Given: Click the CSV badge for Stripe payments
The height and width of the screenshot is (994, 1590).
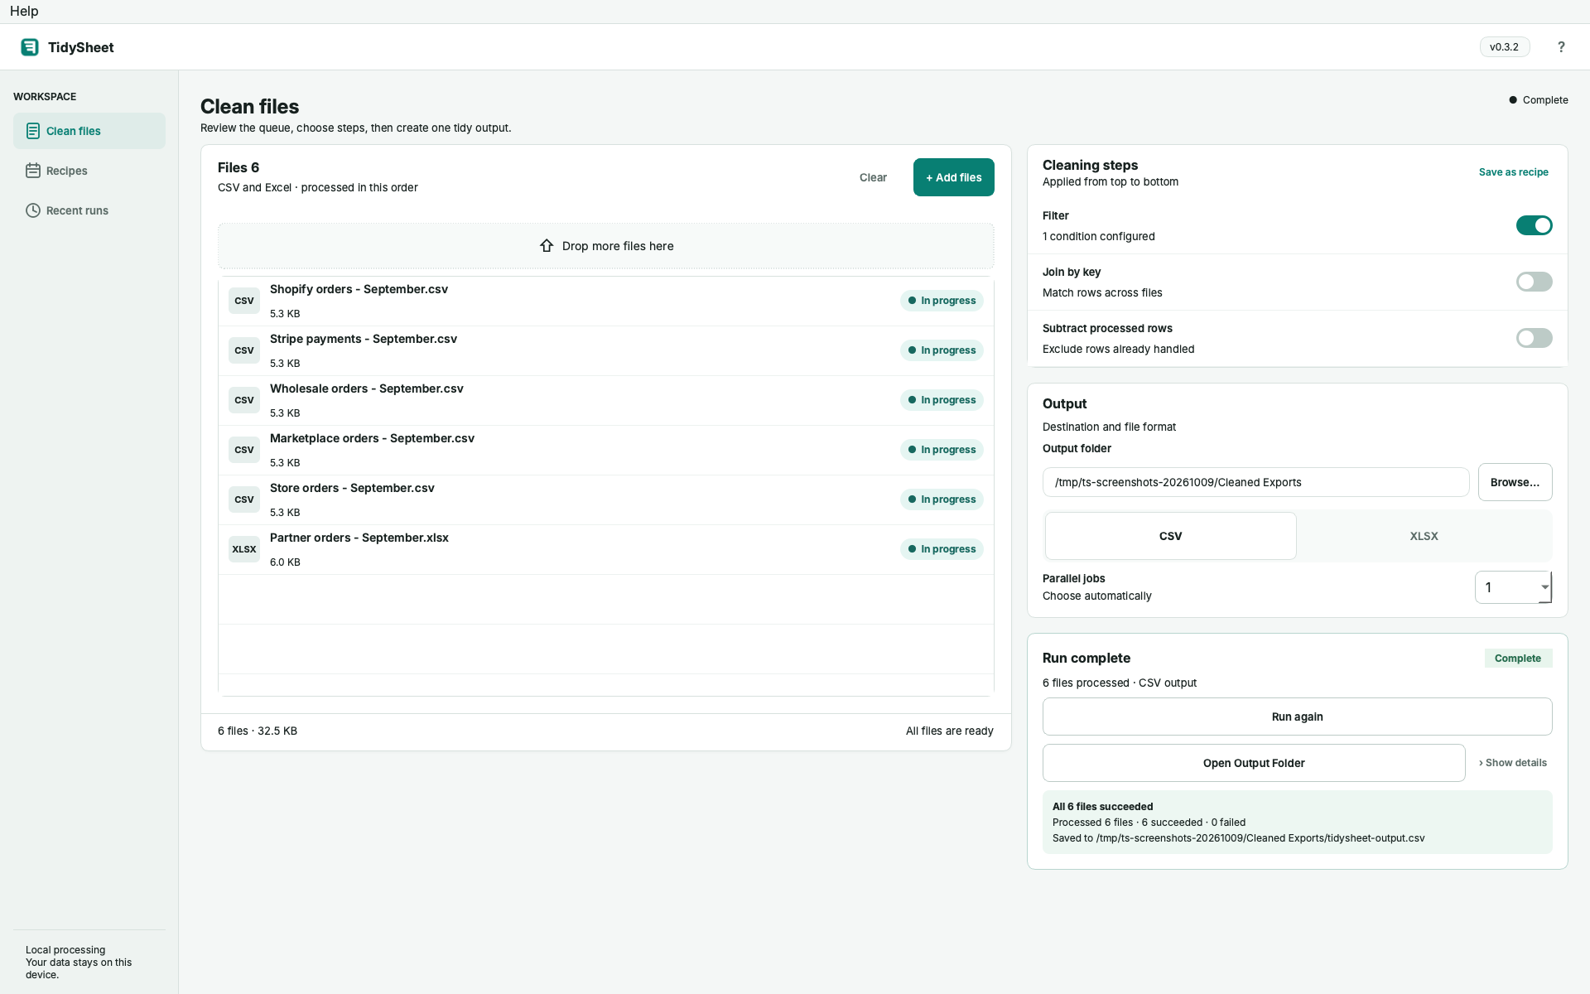Looking at the screenshot, I should tap(244, 350).
